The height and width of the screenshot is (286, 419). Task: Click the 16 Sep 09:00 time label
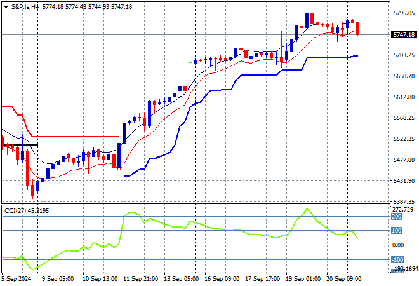(222, 278)
